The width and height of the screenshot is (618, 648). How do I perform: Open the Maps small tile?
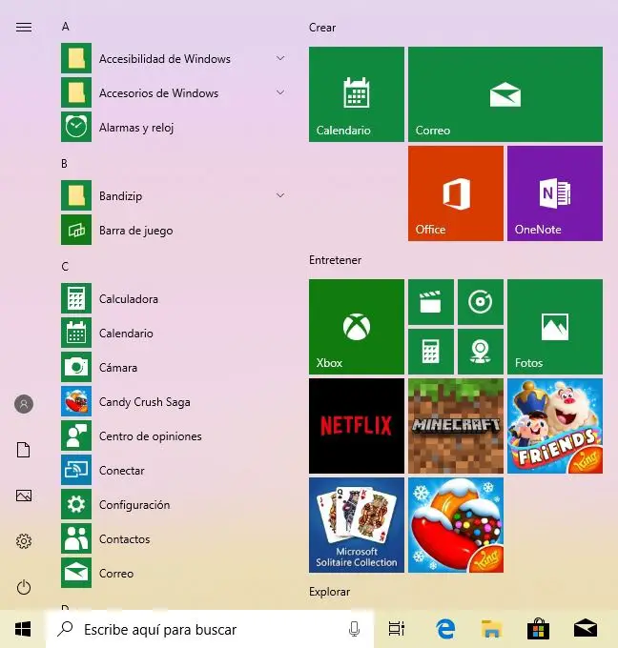click(x=481, y=352)
